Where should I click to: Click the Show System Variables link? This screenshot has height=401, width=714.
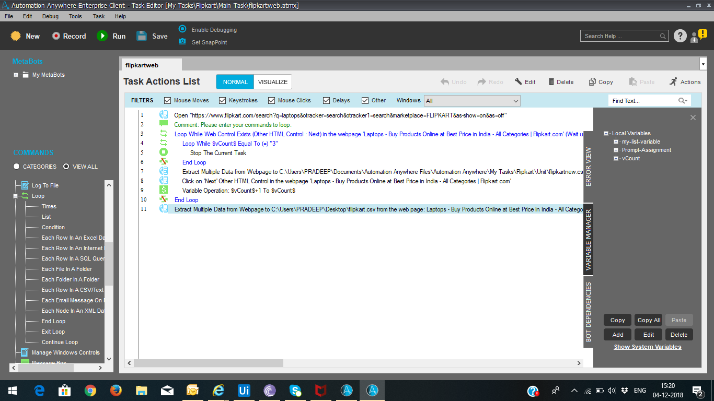[648, 347]
